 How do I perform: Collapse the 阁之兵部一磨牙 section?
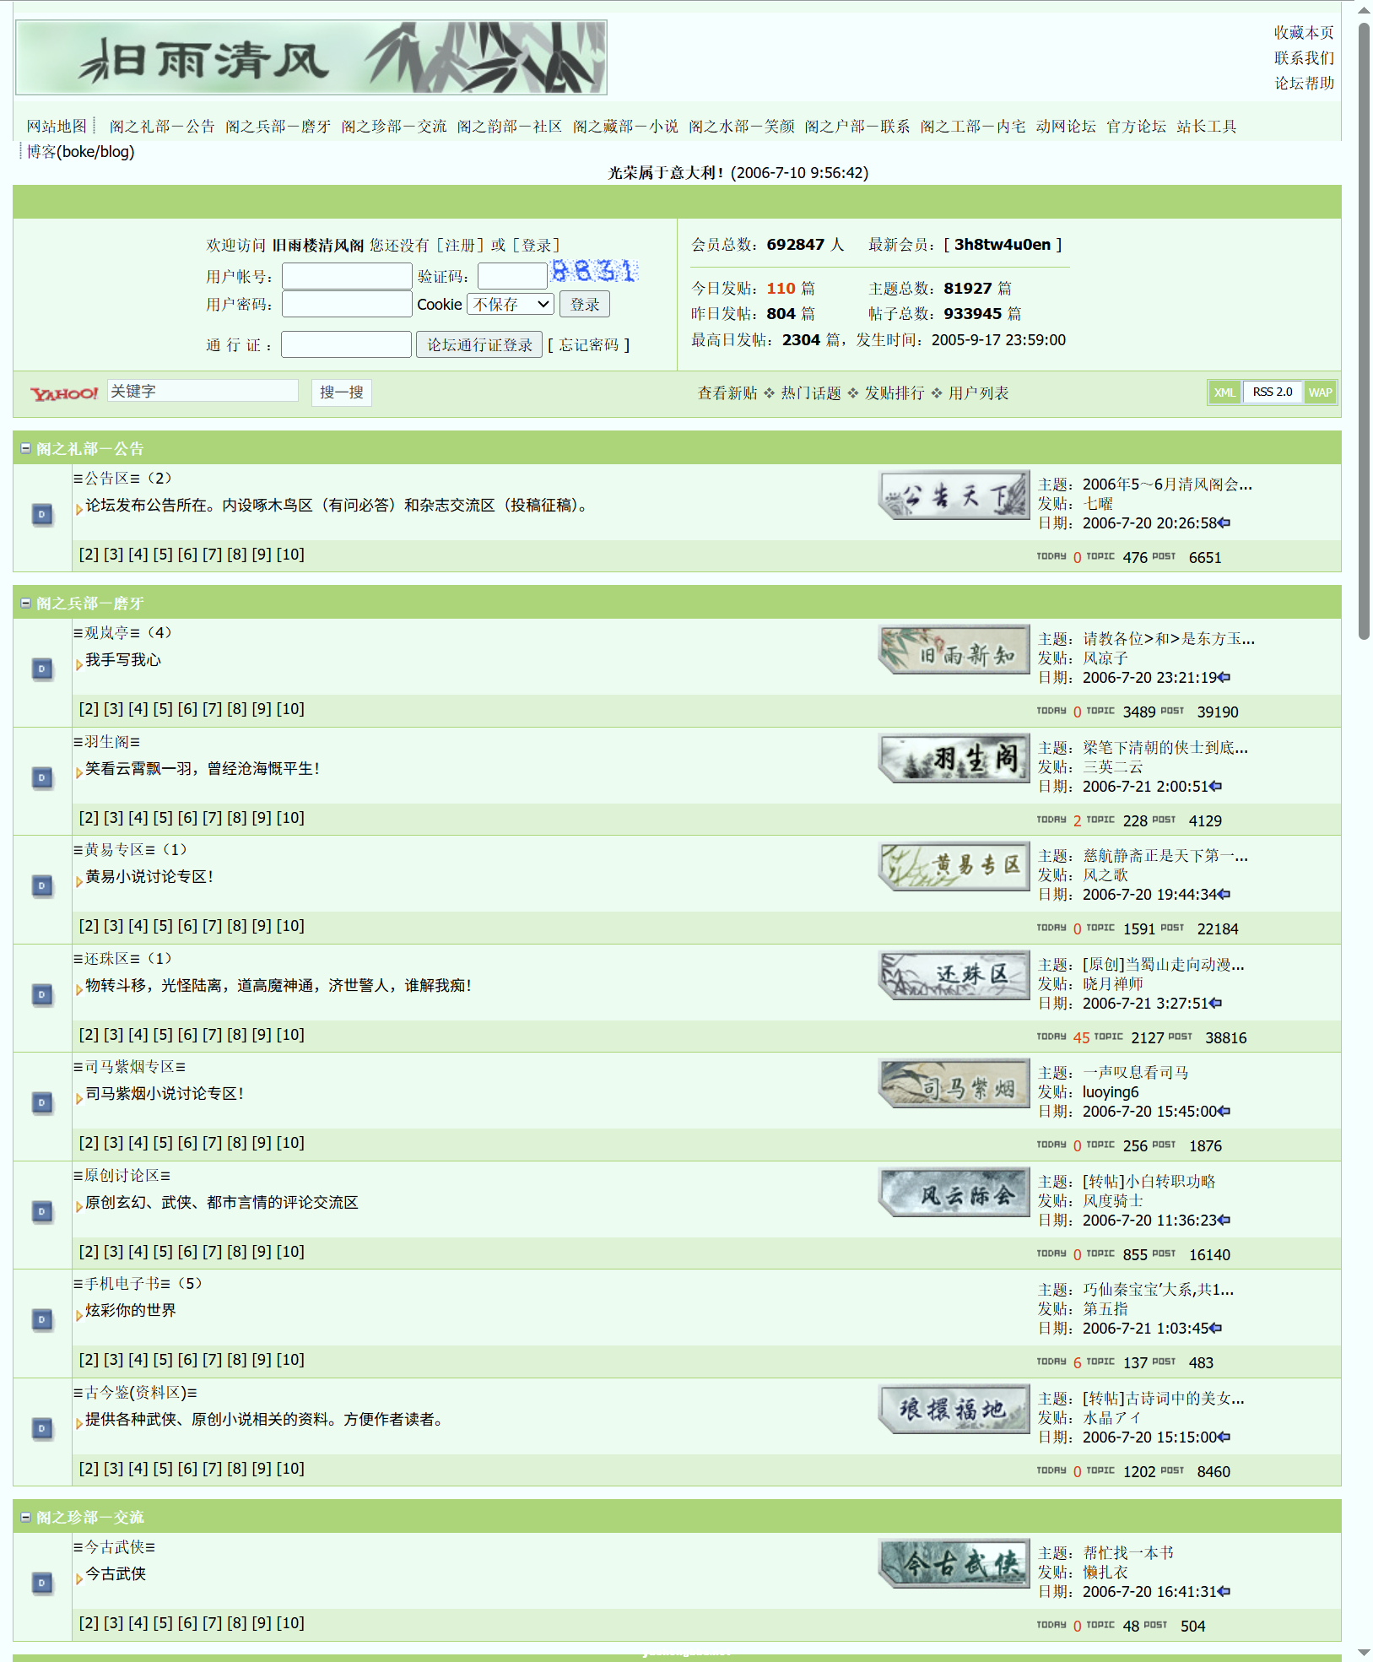(24, 604)
